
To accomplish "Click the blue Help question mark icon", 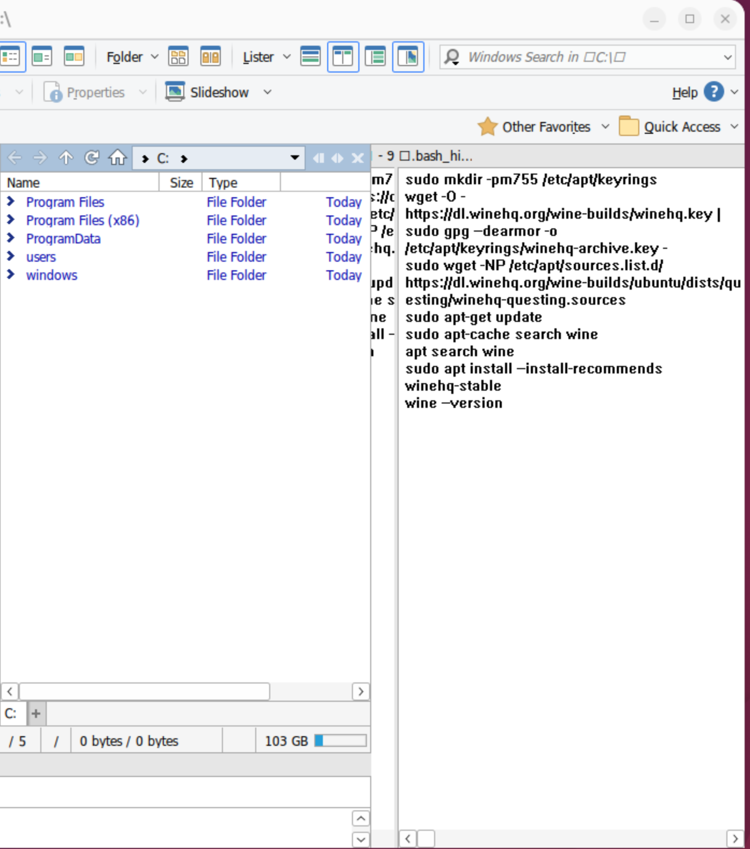I will (x=713, y=92).
